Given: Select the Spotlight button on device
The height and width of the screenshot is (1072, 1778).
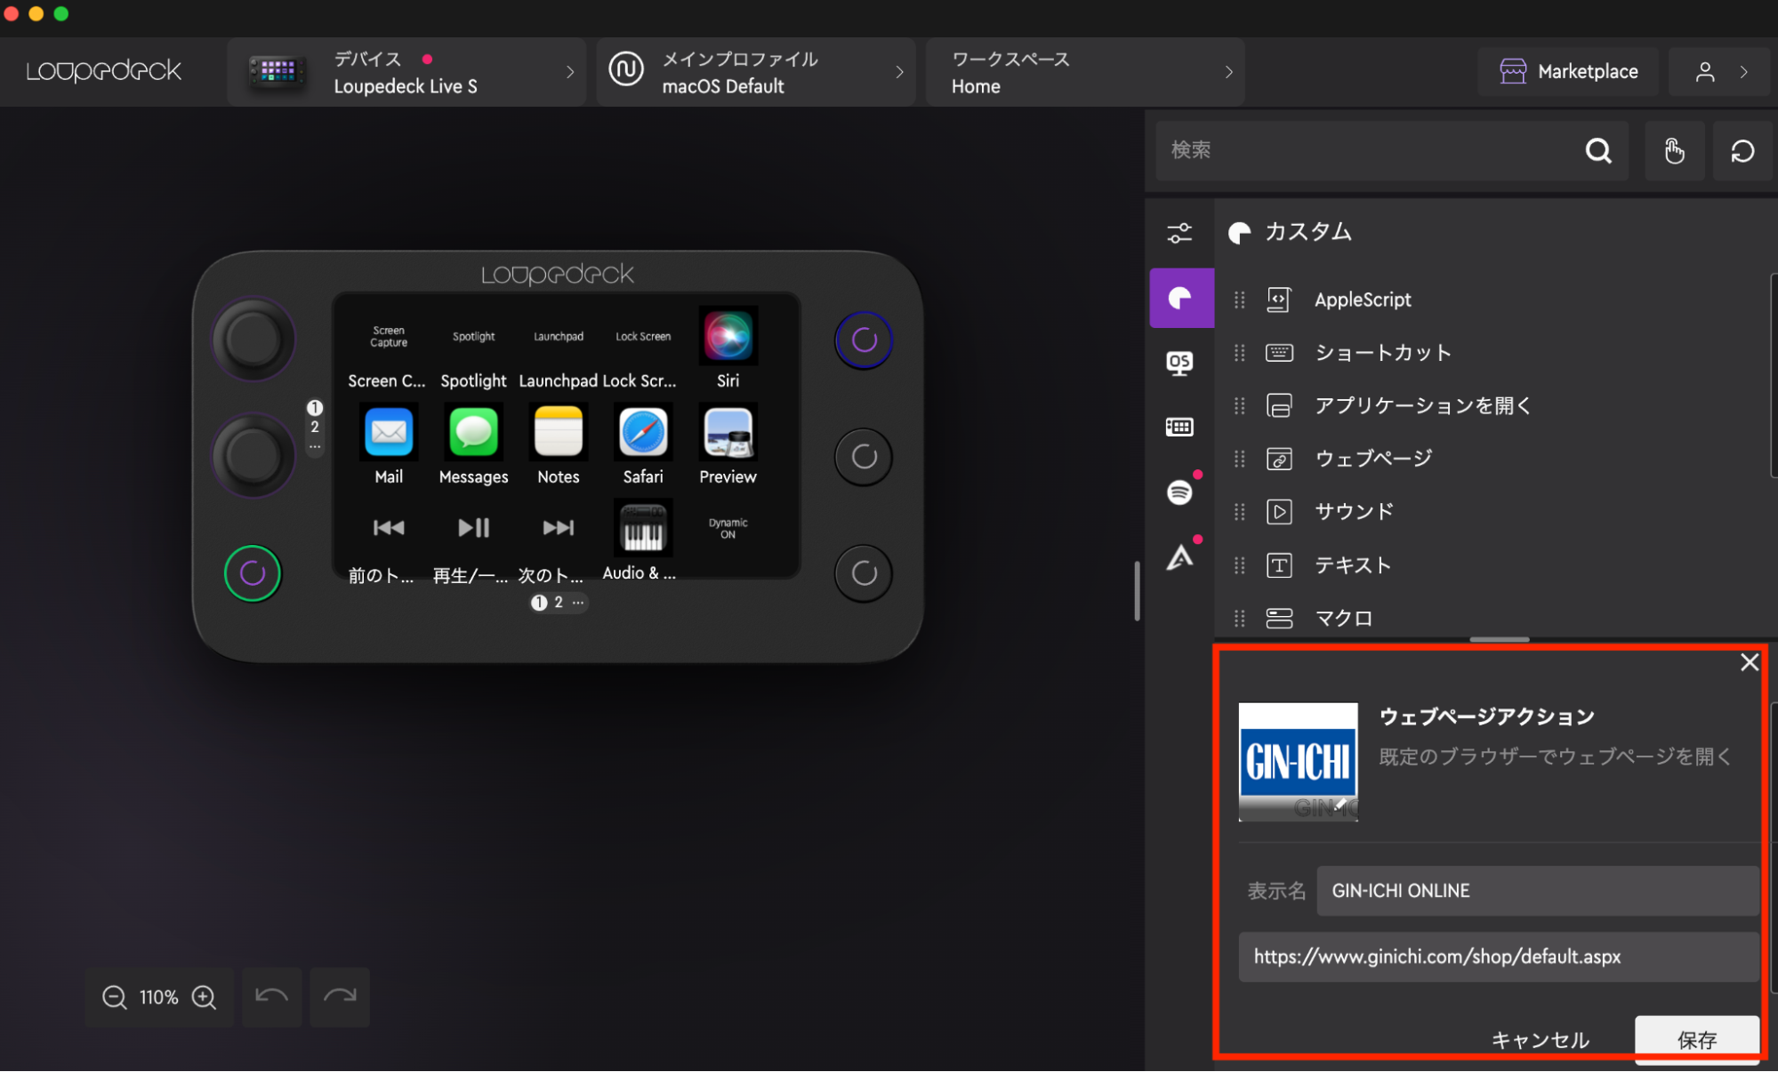Looking at the screenshot, I should [x=473, y=337].
